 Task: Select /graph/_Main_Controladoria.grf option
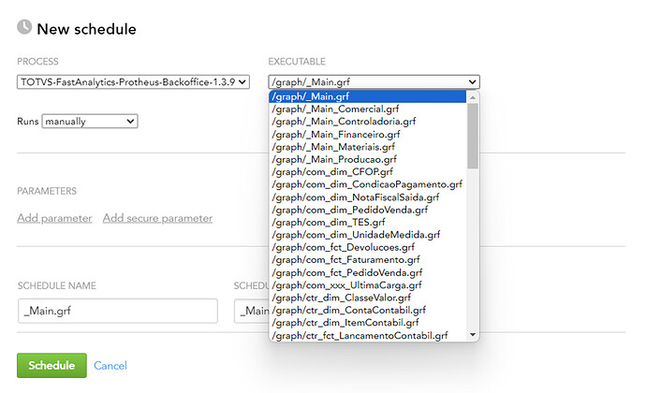click(344, 122)
